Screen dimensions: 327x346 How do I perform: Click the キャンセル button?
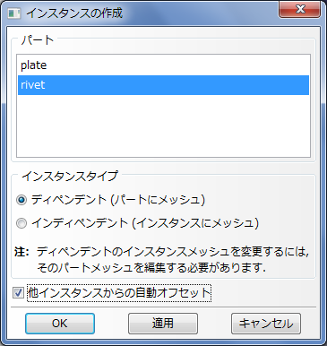(x=266, y=324)
